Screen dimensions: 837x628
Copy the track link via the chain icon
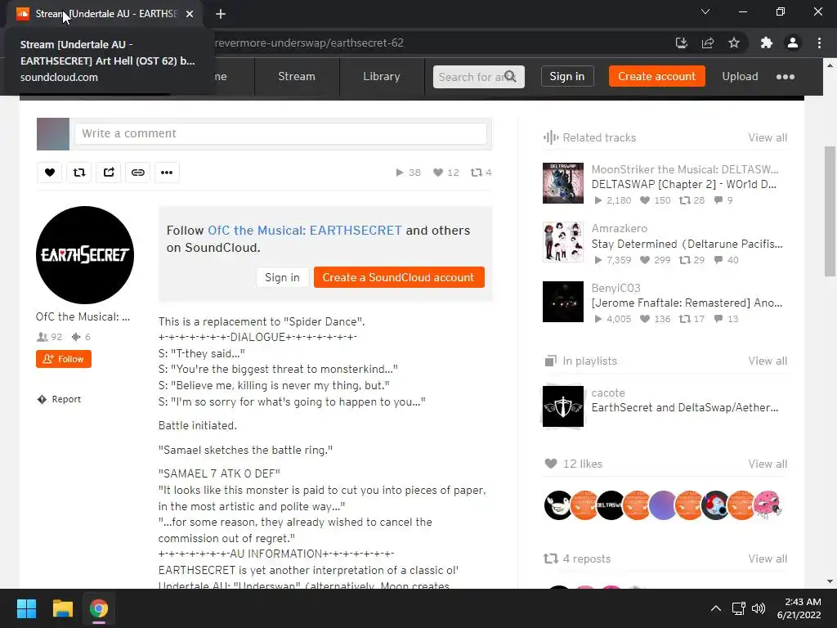pyautogui.click(x=137, y=172)
